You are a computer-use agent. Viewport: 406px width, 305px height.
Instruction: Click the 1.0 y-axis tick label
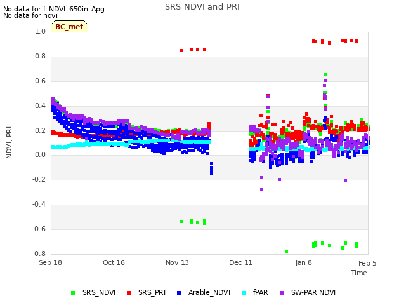[40, 31]
